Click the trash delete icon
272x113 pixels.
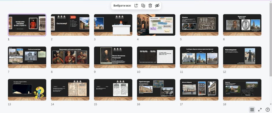point(150,5)
